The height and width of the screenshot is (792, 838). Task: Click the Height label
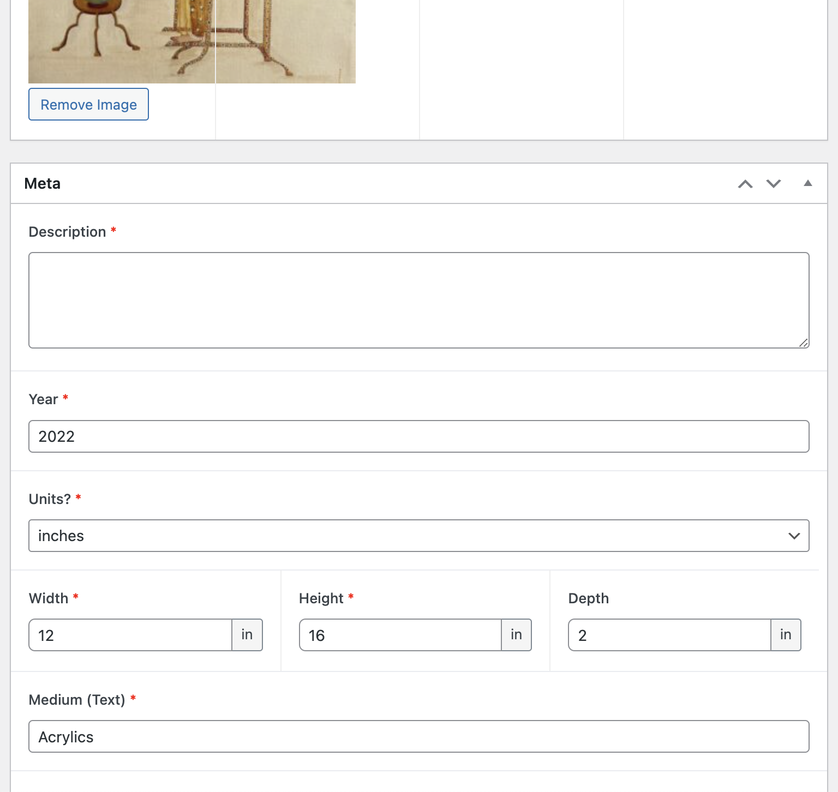pyautogui.click(x=321, y=598)
